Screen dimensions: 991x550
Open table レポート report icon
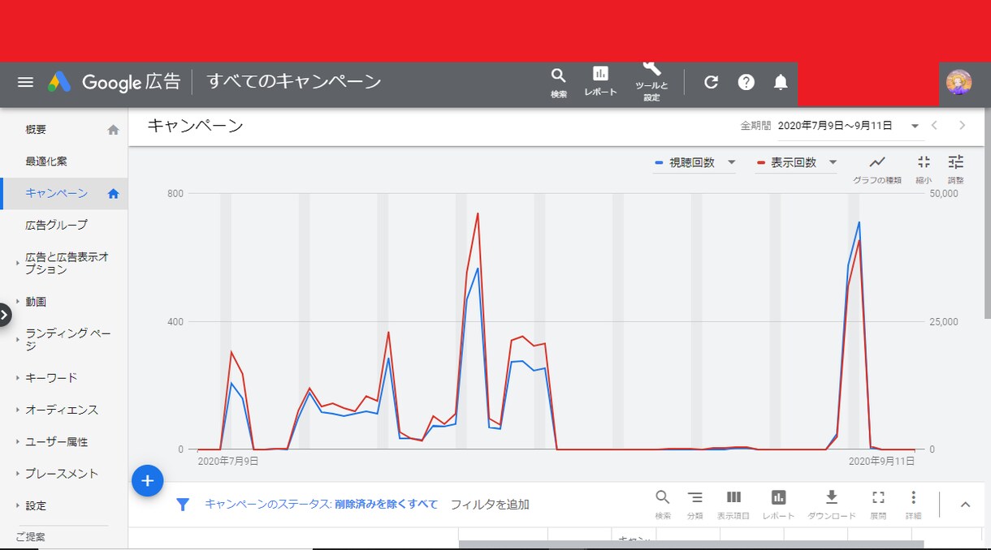pos(778,505)
